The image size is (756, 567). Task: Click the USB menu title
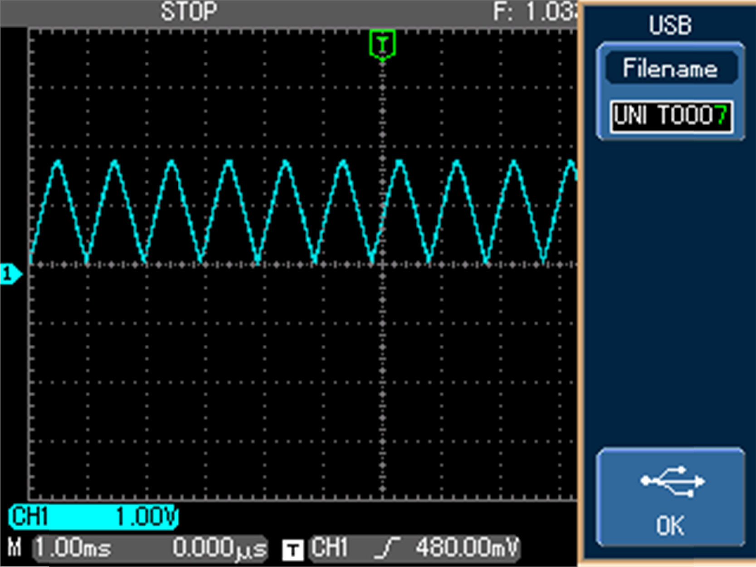(x=670, y=25)
